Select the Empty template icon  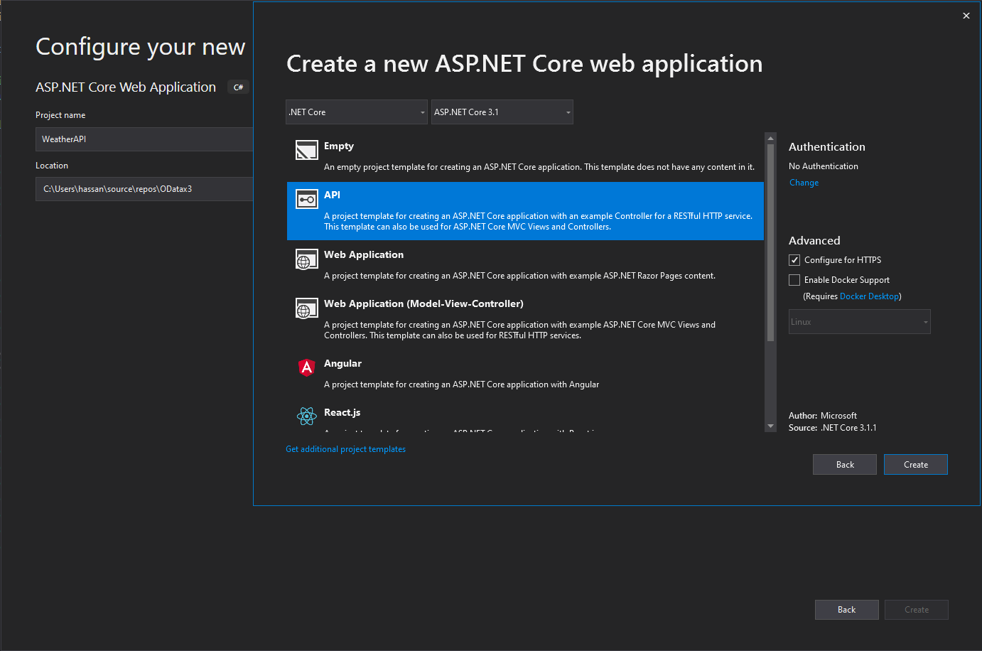pos(306,150)
